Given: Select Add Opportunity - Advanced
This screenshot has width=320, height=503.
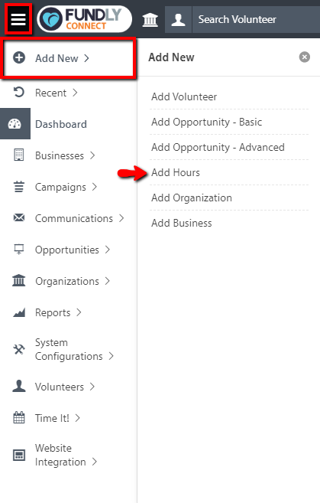Looking at the screenshot, I should (x=218, y=147).
